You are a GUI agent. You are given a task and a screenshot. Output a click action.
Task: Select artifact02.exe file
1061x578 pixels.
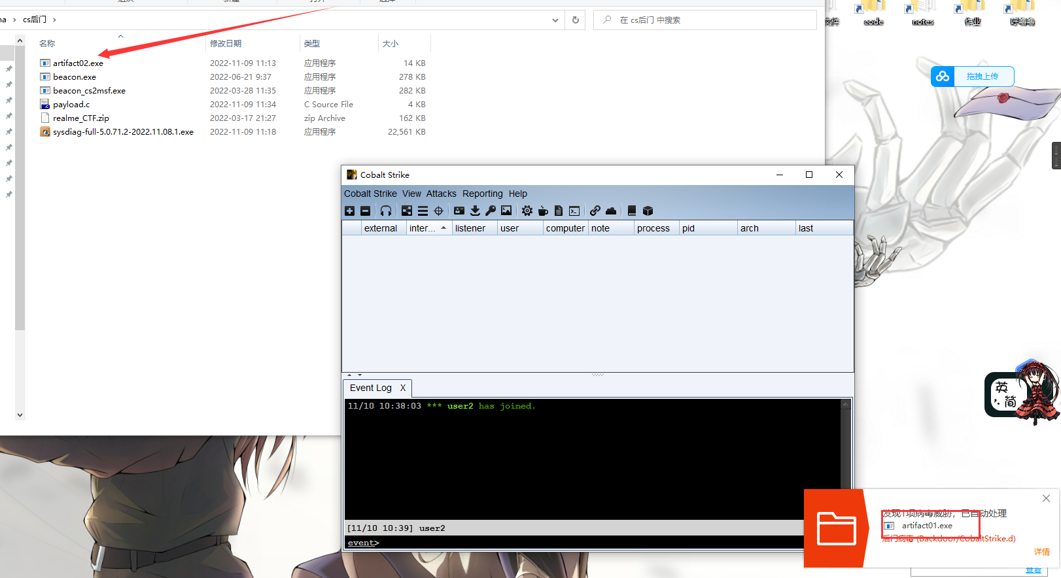(78, 63)
